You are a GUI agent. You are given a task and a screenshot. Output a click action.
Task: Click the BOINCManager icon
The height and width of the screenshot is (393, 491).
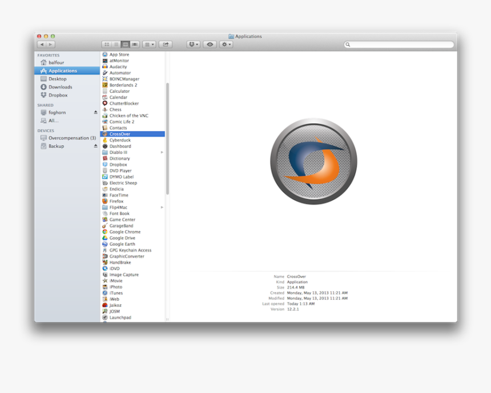pos(105,79)
